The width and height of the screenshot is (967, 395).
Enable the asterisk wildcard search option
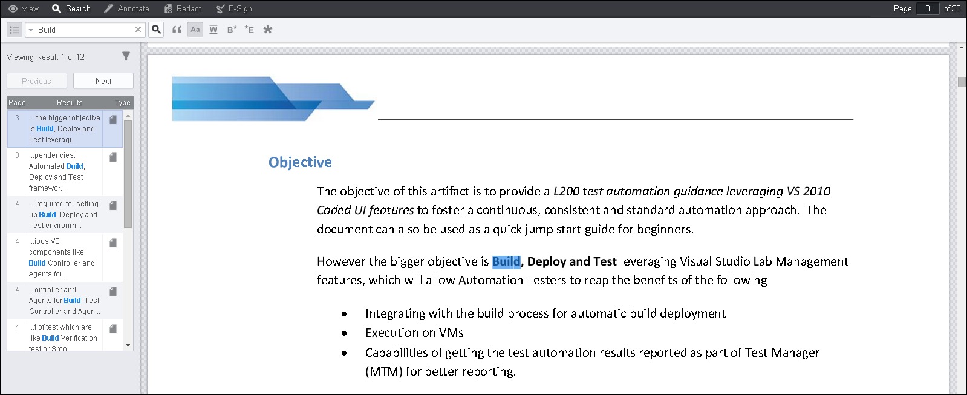[268, 30]
